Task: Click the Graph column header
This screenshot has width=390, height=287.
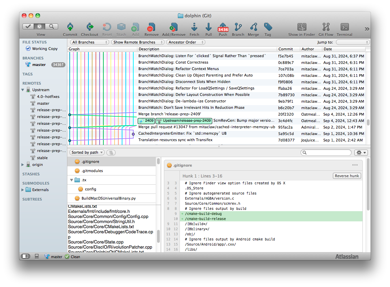Action: 102,49
